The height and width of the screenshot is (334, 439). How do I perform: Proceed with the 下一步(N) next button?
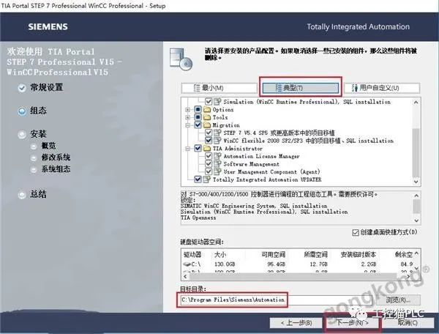click(352, 323)
